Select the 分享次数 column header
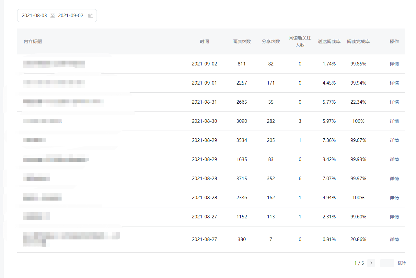 click(x=271, y=41)
